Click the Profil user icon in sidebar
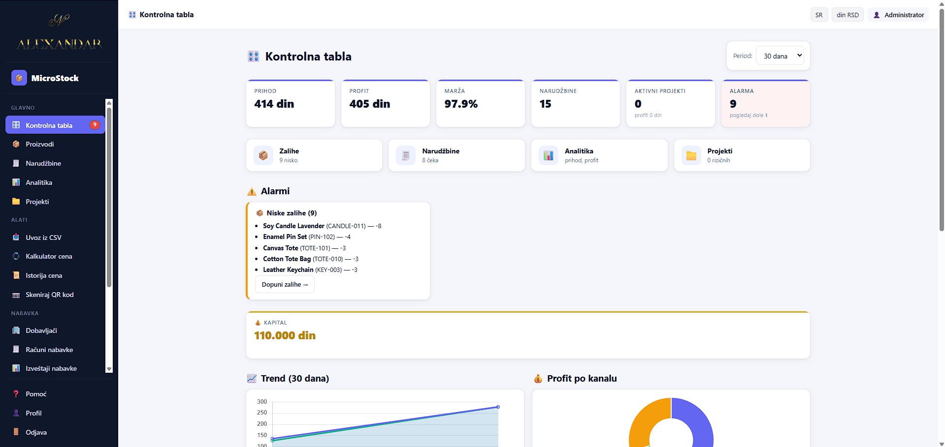Screen dimensions: 945x447 pyautogui.click(x=16, y=413)
